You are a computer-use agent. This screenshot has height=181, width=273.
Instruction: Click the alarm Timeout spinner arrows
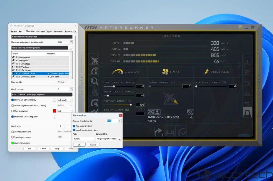(x=120, y=121)
